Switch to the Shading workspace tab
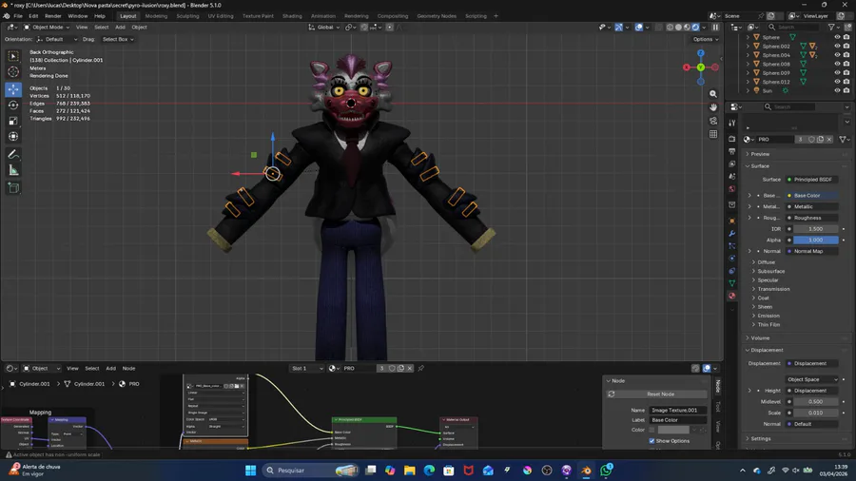The height and width of the screenshot is (481, 856). (292, 16)
